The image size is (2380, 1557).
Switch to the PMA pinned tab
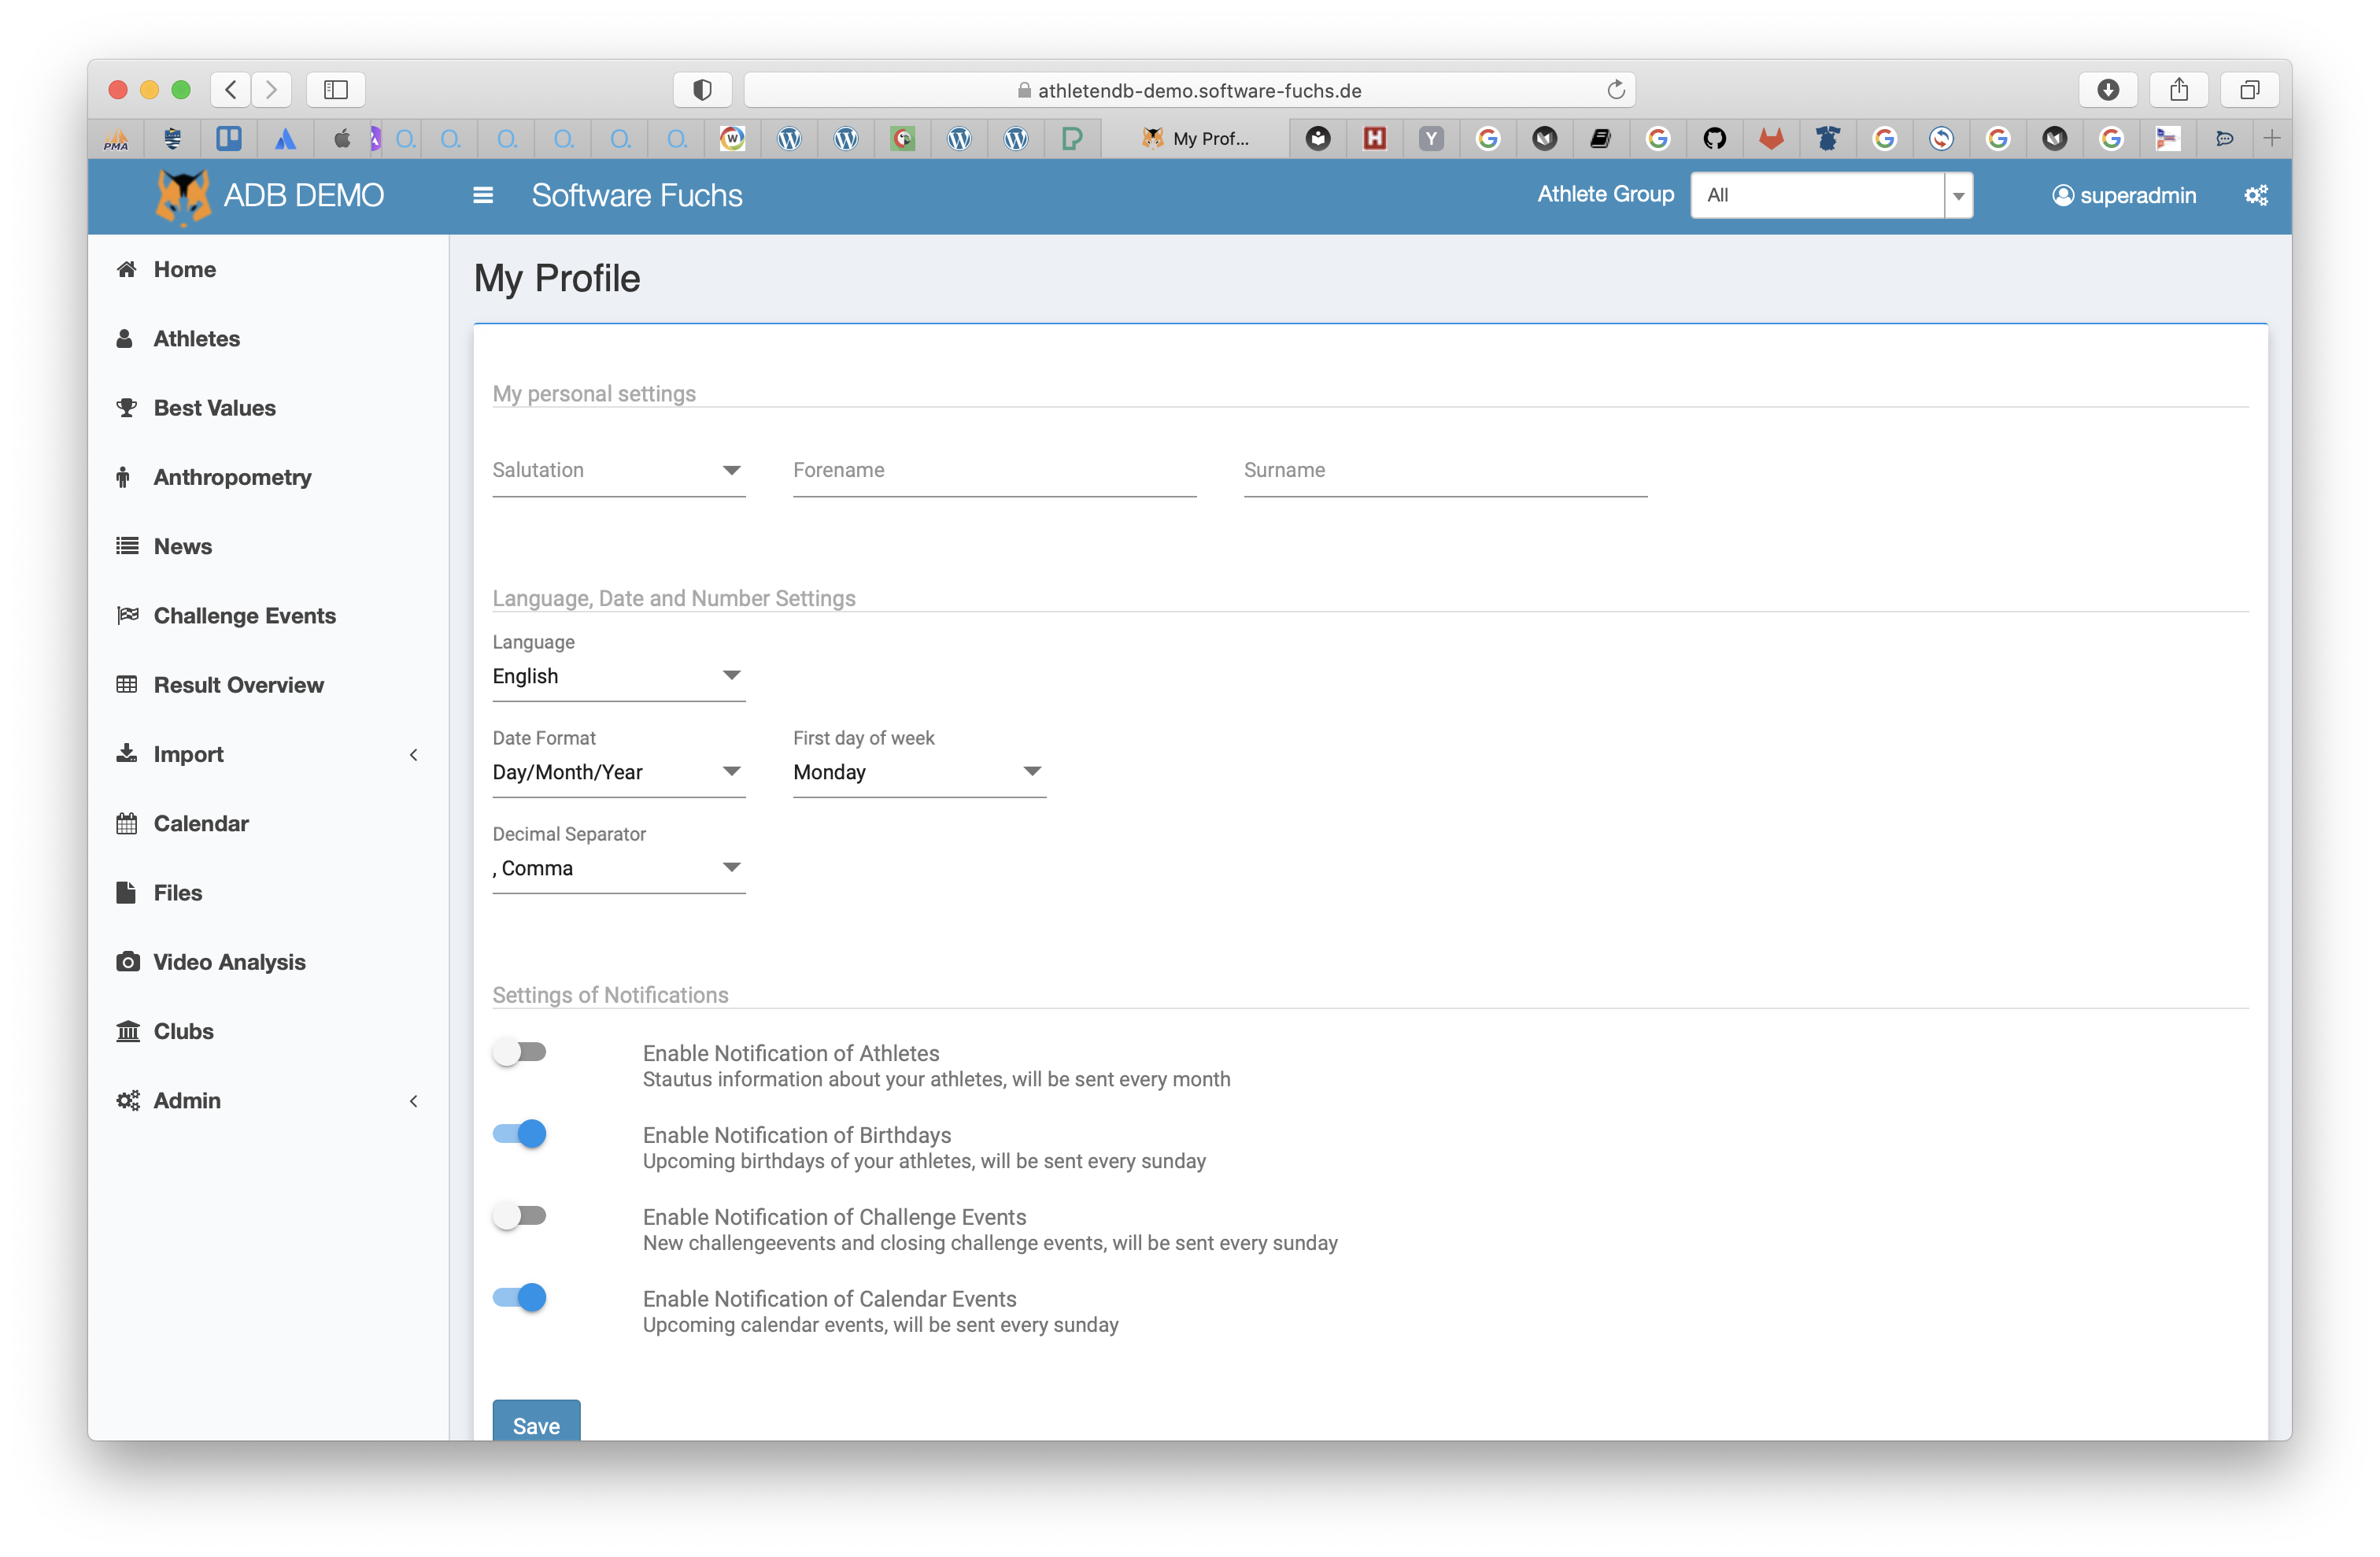pos(116,139)
